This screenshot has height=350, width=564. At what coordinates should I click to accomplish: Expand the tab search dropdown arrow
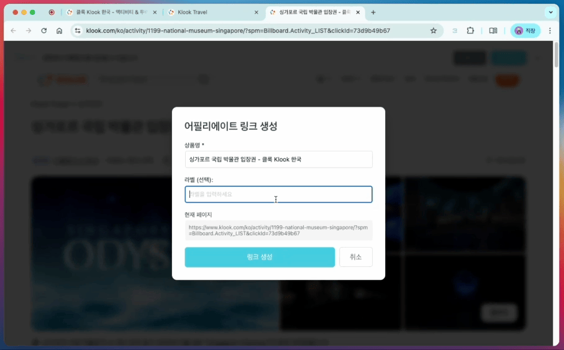tap(551, 12)
